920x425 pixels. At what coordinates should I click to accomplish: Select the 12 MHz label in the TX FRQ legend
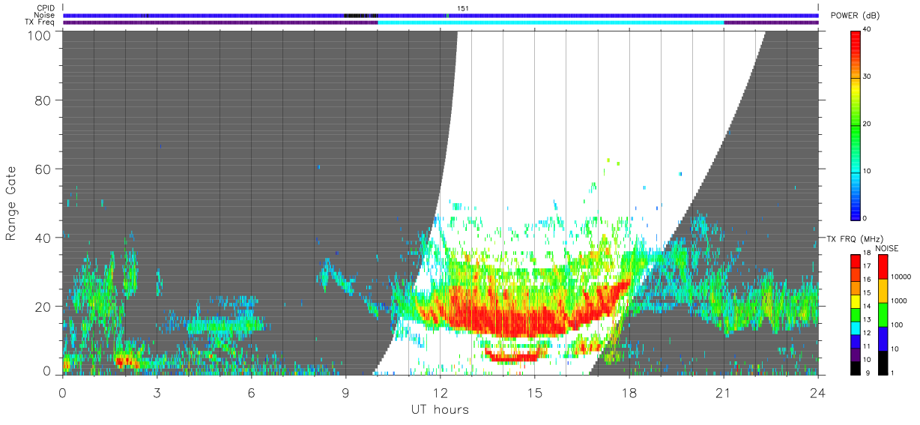click(867, 333)
